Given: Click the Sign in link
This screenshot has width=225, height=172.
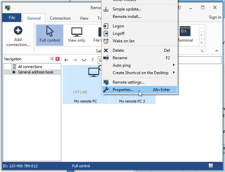Looking at the screenshot, I should click(x=215, y=18).
